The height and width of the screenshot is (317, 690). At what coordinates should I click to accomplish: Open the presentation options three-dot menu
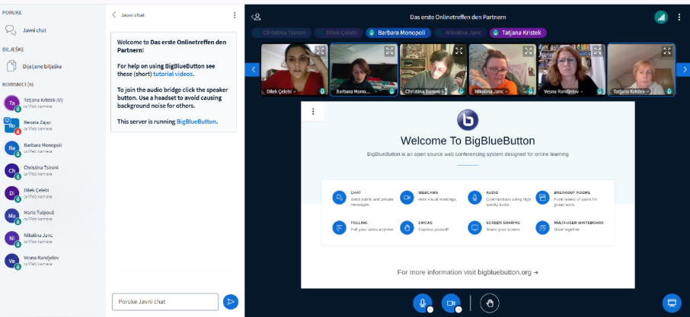[312, 112]
